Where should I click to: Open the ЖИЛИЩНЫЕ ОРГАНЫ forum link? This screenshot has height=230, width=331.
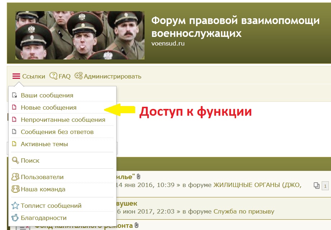pyautogui.click(x=257, y=185)
